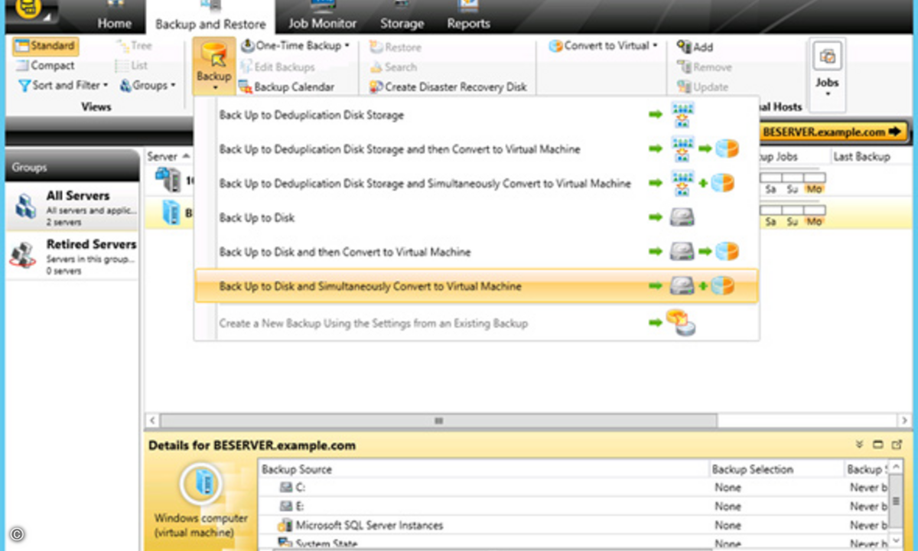The image size is (918, 551).
Task: Click the Update button
Action: pyautogui.click(x=703, y=86)
